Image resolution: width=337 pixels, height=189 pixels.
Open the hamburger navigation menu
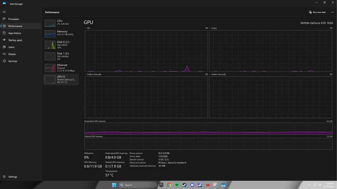[x=4, y=12]
